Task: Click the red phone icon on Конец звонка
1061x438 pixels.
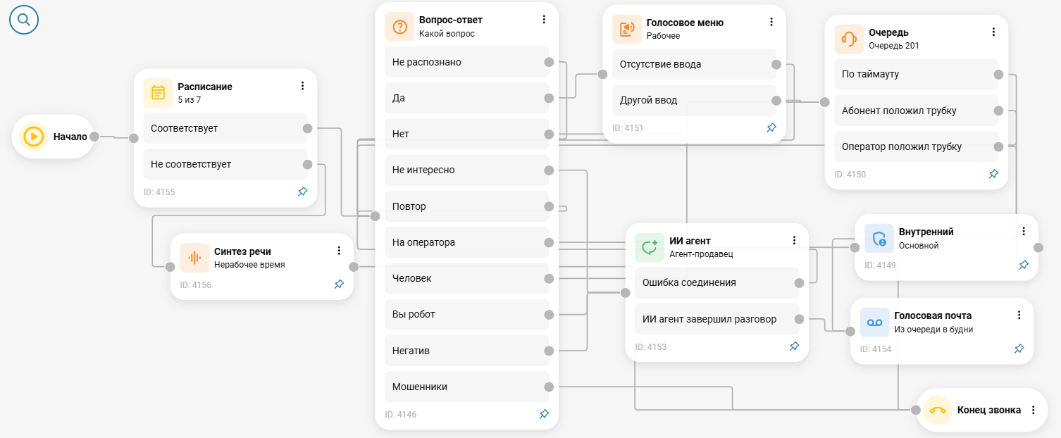Action: coord(938,410)
